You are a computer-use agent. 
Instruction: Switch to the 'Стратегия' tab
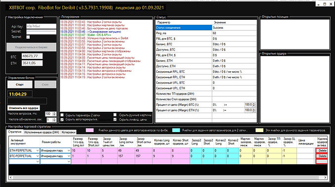point(15,132)
